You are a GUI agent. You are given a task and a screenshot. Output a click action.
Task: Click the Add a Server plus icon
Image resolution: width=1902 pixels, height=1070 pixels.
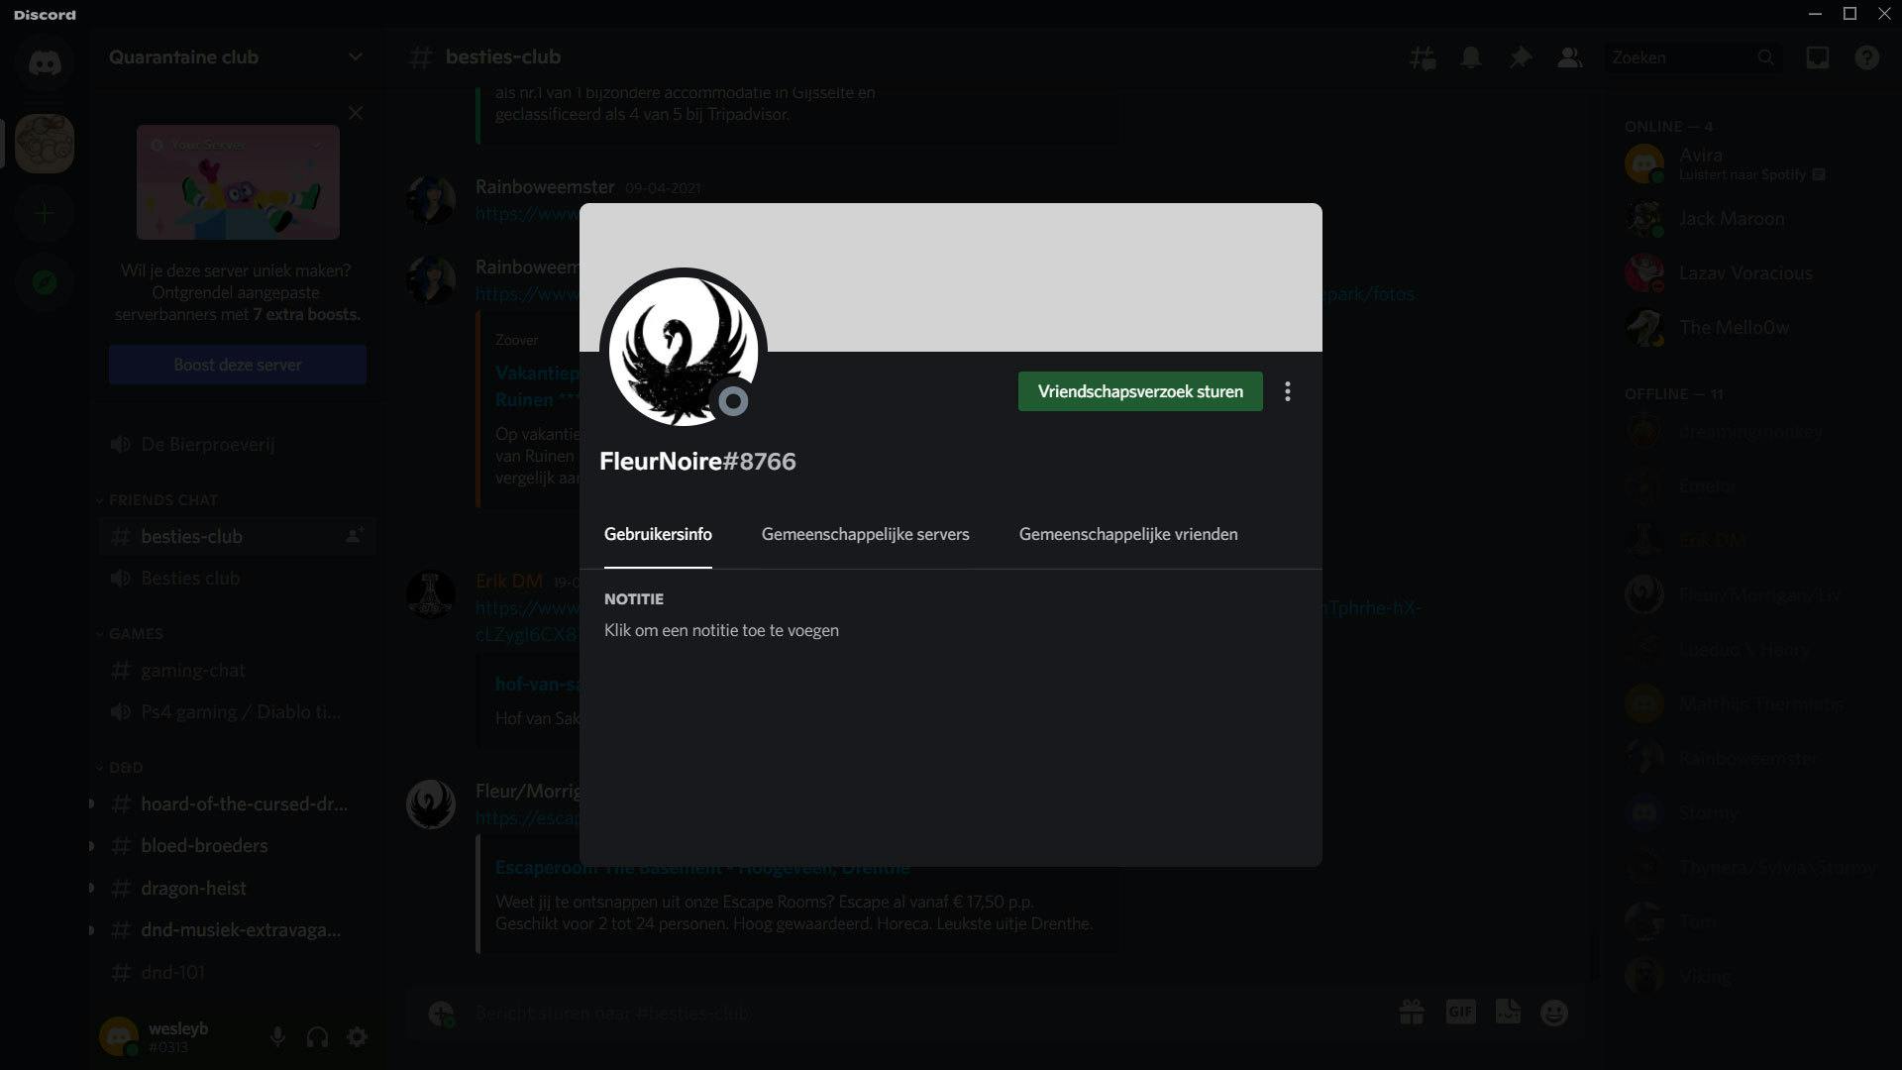(45, 214)
